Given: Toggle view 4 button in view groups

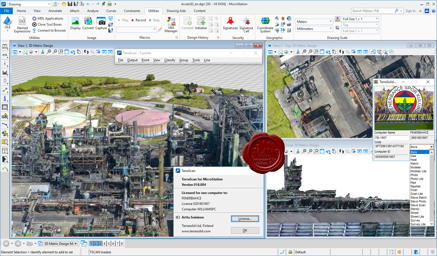Looking at the screenshot, I should pyautogui.click(x=104, y=243).
